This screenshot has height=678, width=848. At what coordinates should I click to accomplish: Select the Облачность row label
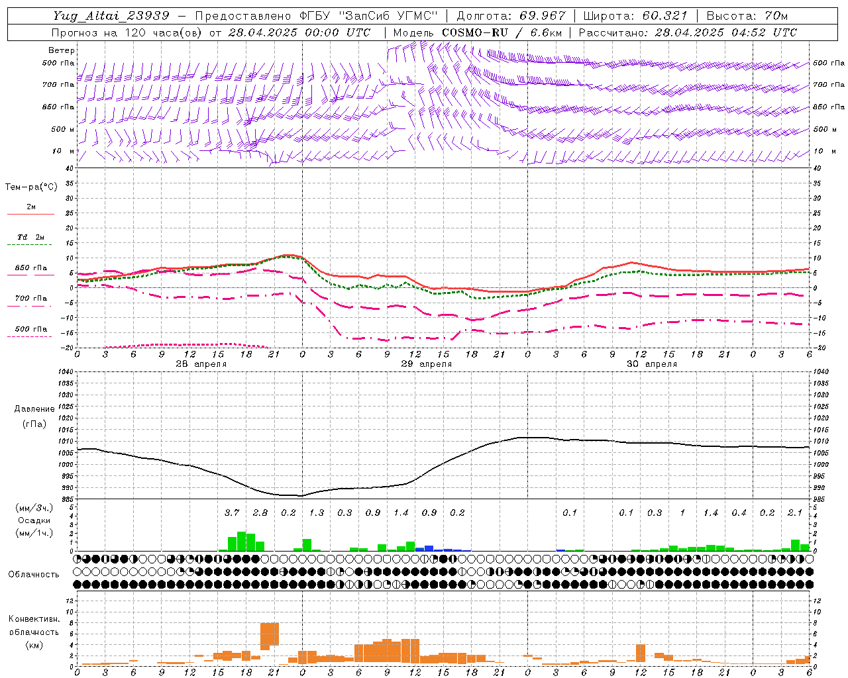[x=34, y=575]
